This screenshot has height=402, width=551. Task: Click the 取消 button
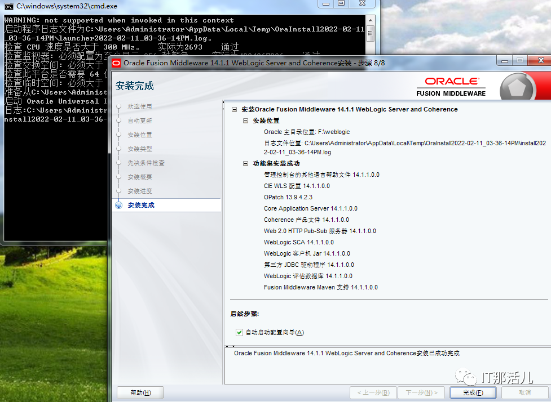pos(525,392)
